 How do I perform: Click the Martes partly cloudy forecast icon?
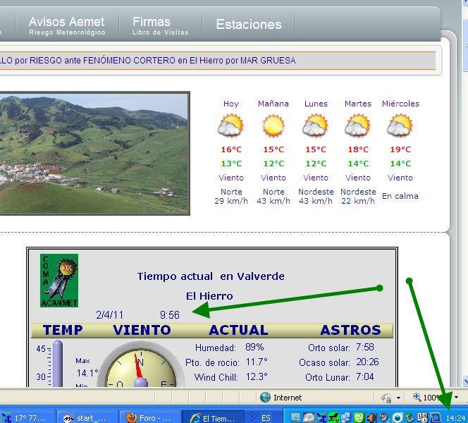click(x=358, y=125)
